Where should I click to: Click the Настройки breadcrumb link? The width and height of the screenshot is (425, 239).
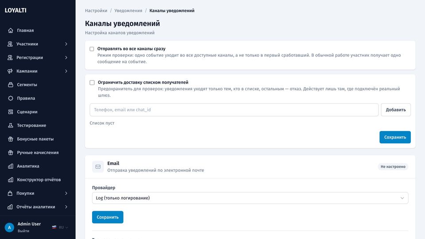pyautogui.click(x=96, y=11)
